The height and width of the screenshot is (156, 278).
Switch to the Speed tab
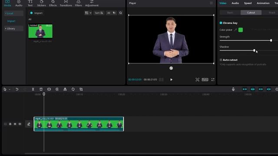pos(248,3)
